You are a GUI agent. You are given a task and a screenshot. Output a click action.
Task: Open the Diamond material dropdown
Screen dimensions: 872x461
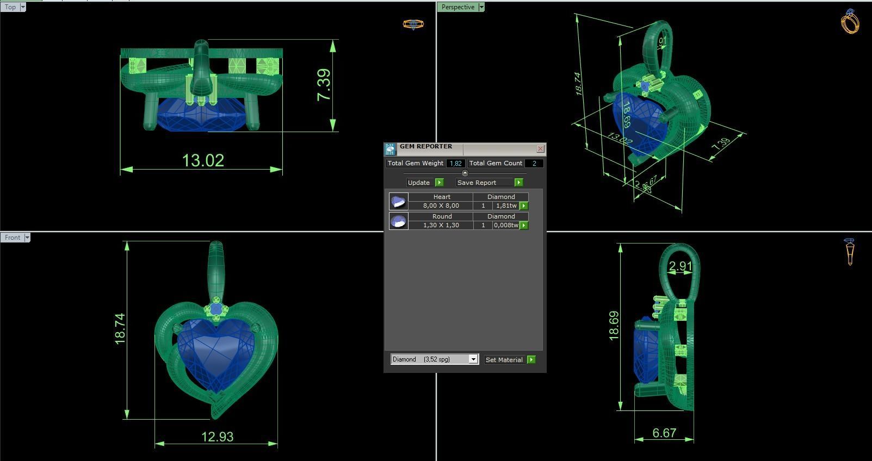coord(473,359)
